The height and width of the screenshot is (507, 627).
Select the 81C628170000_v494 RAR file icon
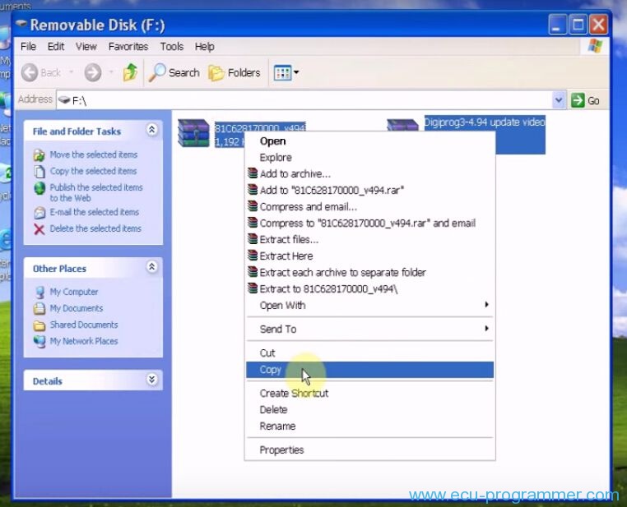193,133
